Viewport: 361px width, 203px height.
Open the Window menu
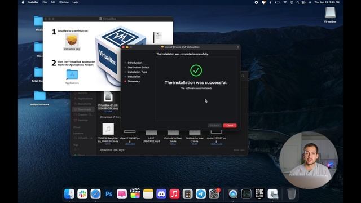pos(64,2)
